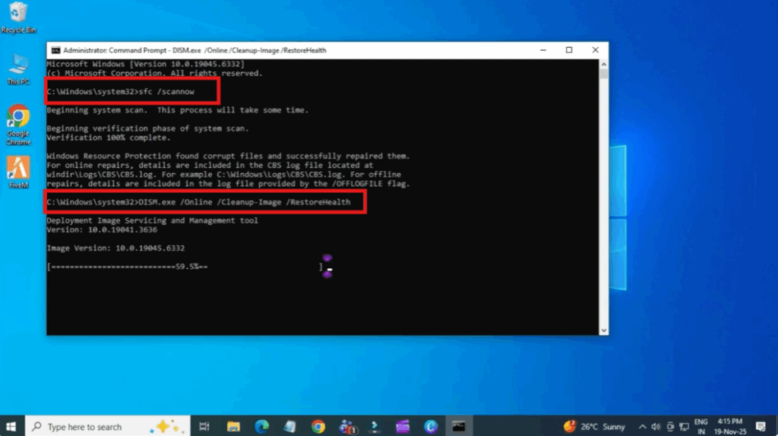Show hidden system tray icons
This screenshot has height=436, width=778.
click(x=642, y=427)
